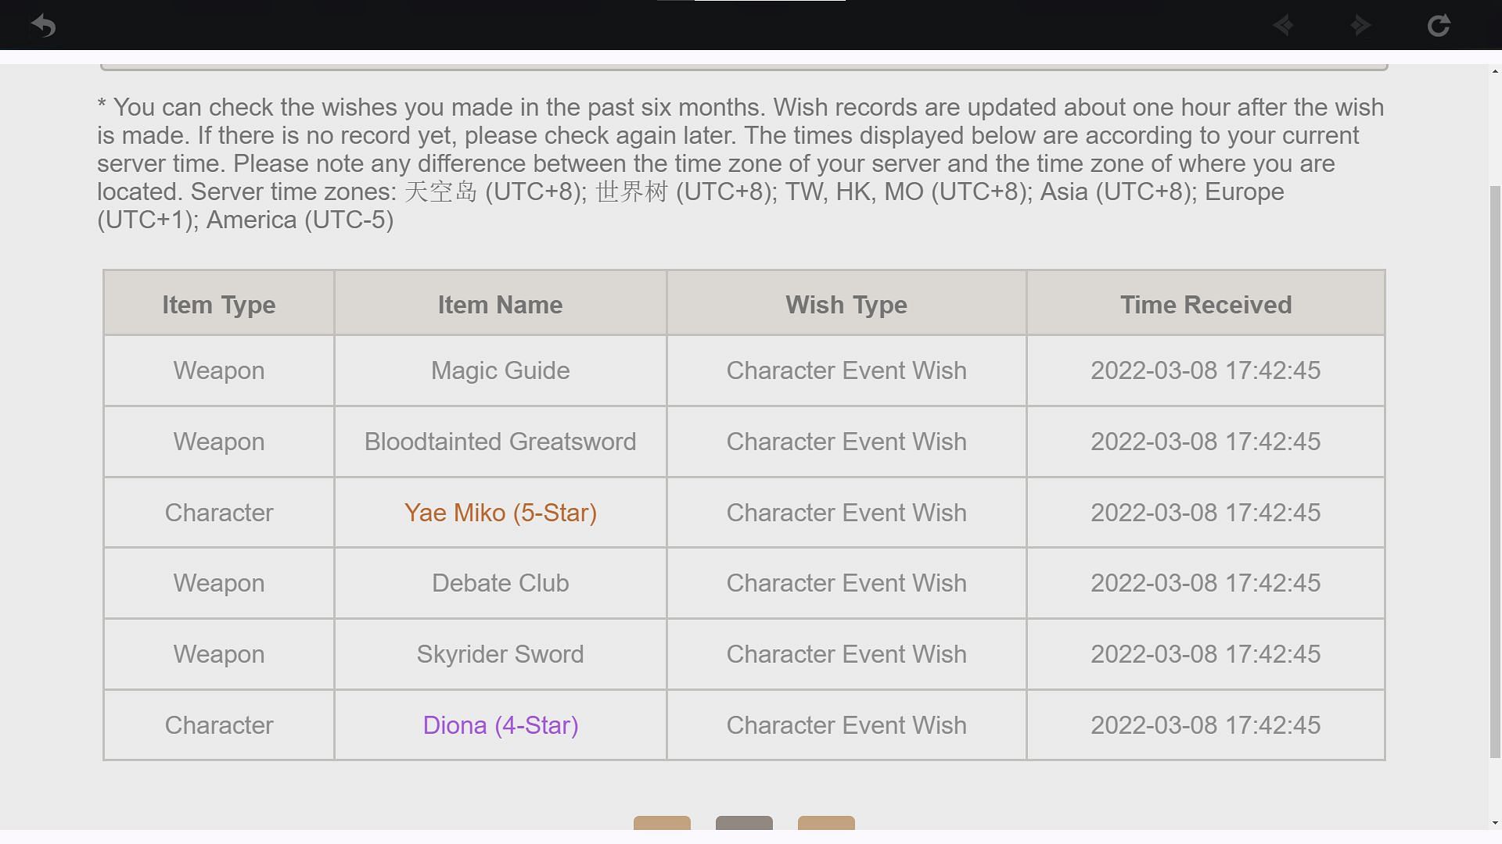The width and height of the screenshot is (1502, 844).
Task: Toggle visibility of Weapon item rows
Action: coord(219,305)
